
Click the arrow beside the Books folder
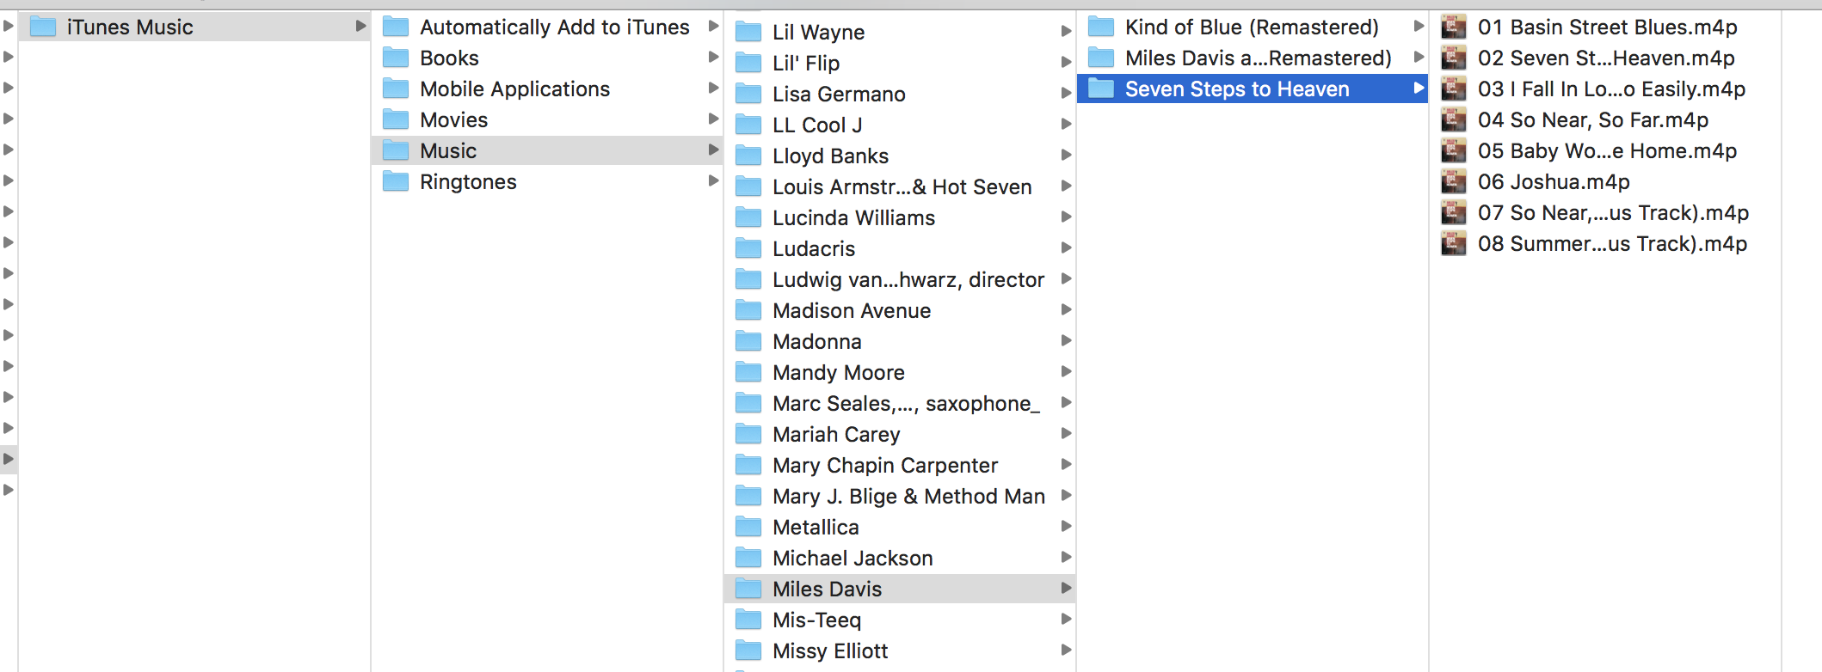pos(713,57)
